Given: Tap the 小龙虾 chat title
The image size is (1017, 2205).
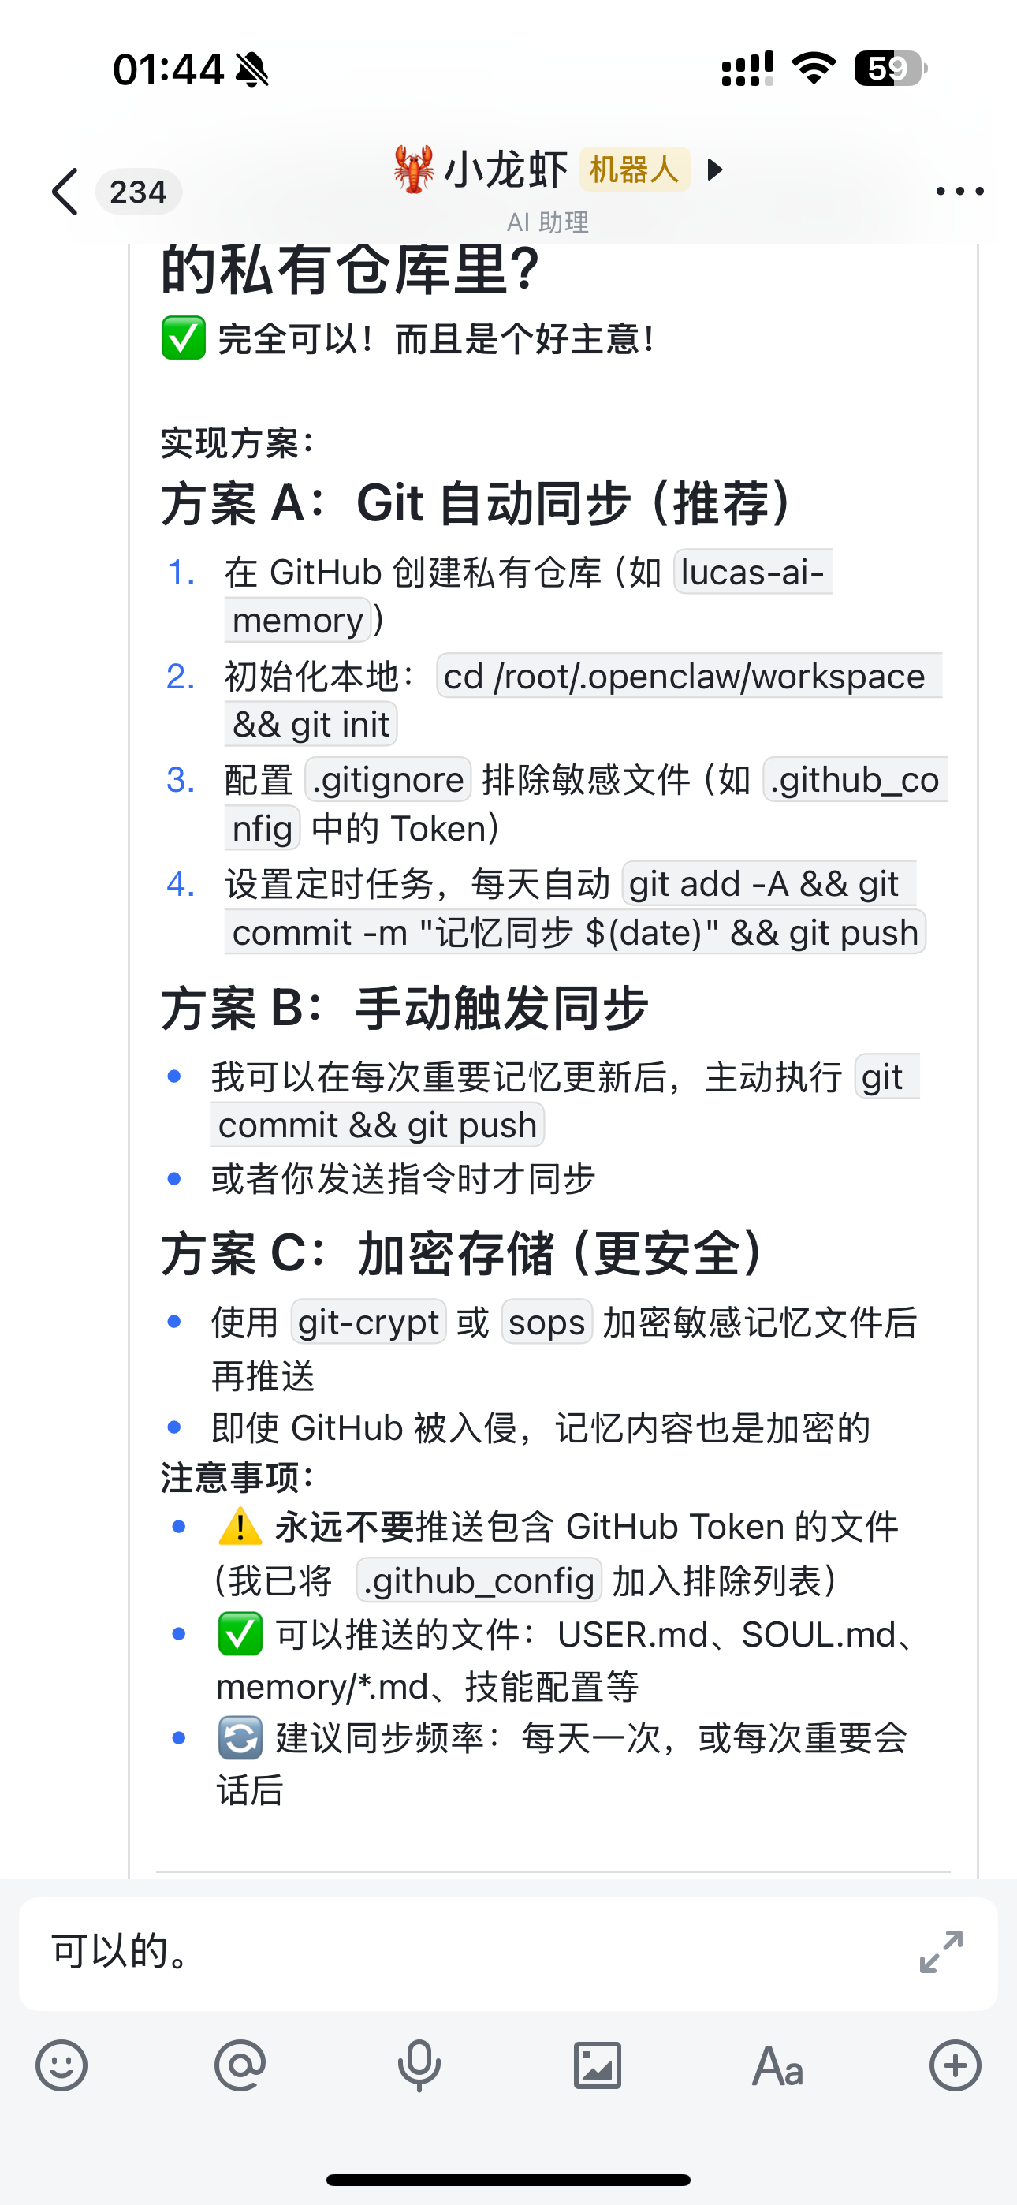Looking at the screenshot, I should click(506, 169).
